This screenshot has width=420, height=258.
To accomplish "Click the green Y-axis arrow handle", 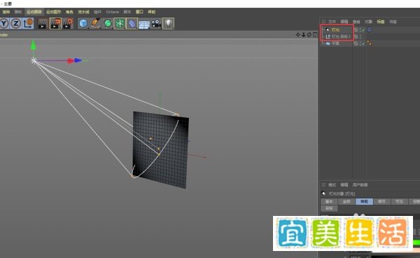I will 33,46.
